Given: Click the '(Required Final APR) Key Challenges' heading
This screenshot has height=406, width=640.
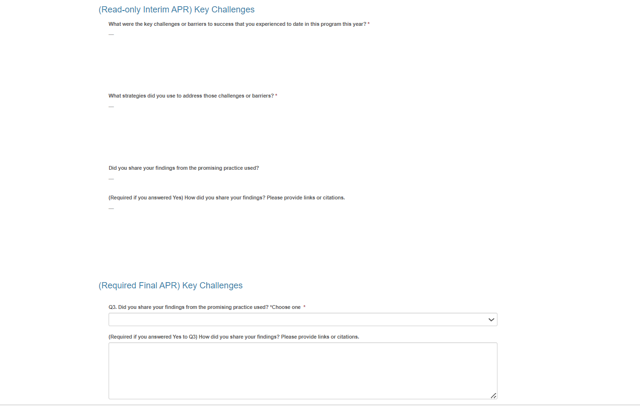Looking at the screenshot, I should [x=170, y=285].
